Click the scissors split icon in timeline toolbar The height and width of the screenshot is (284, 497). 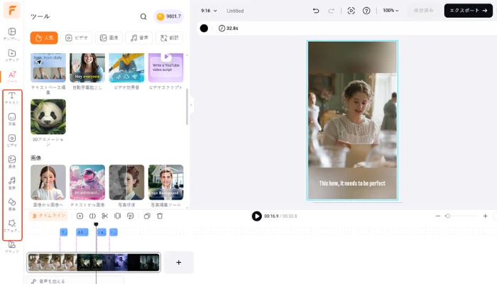point(104,216)
